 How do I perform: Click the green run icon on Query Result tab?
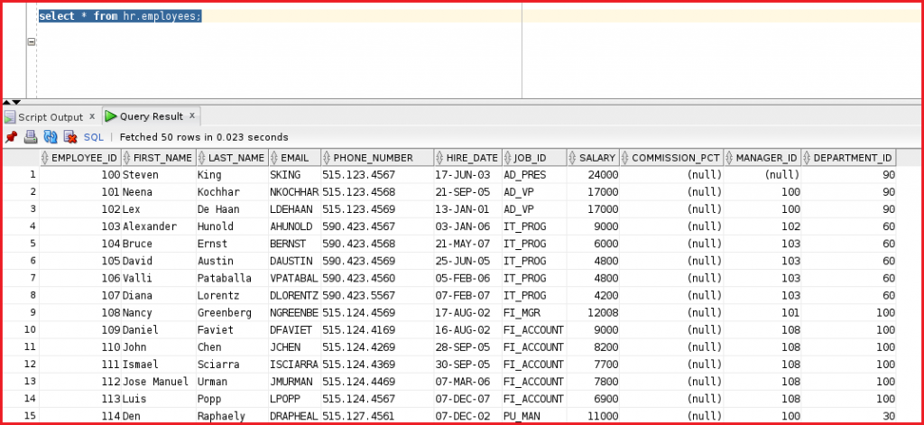click(111, 116)
